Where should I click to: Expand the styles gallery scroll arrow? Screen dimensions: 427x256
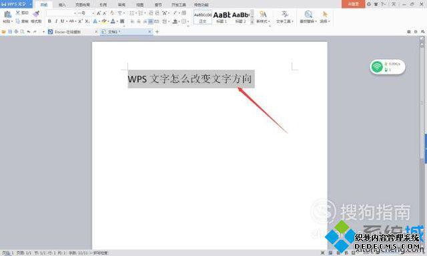click(x=252, y=21)
